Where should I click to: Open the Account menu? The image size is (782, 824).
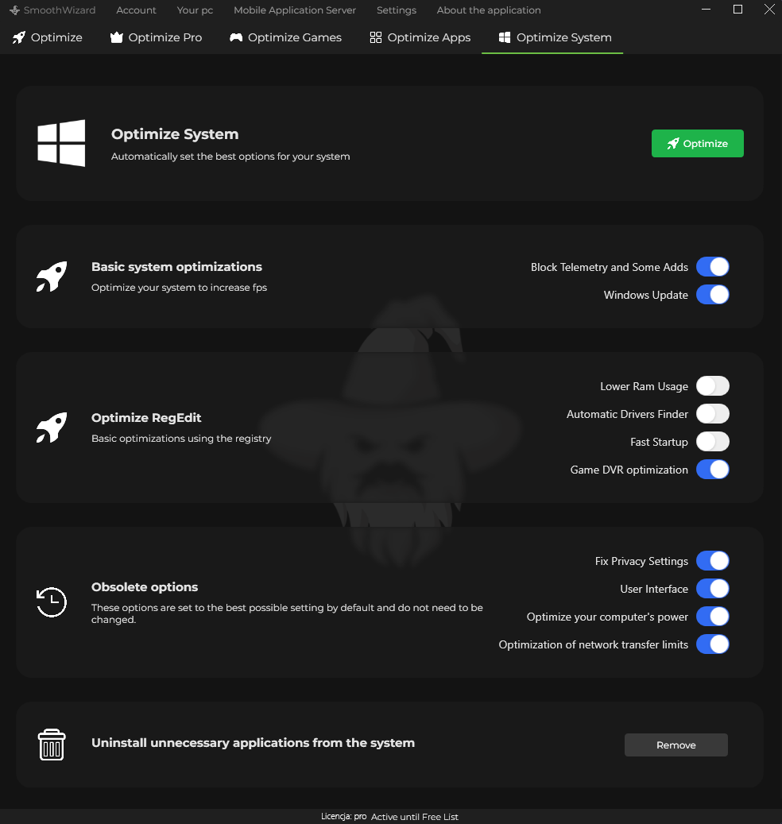[x=136, y=10]
